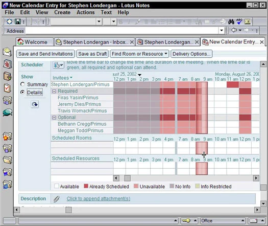This screenshot has height=226, width=268.
Task: Click to append attachment(s) link
Action: pos(99,198)
